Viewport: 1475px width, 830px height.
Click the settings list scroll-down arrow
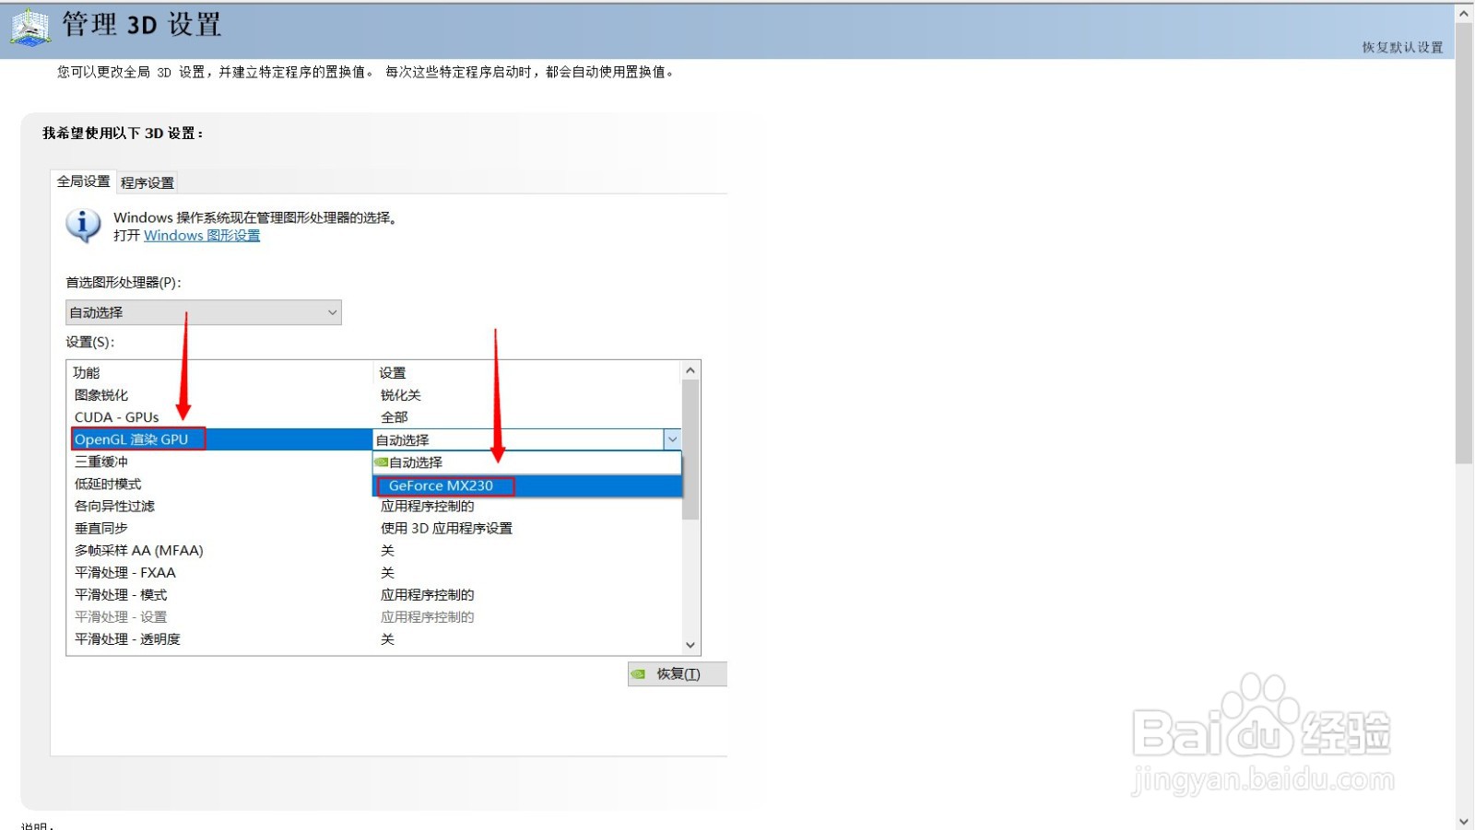click(690, 644)
